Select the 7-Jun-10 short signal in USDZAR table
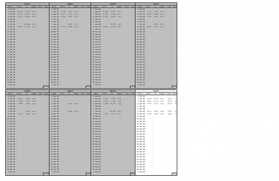This screenshot has width=279, height=181. (76, 111)
